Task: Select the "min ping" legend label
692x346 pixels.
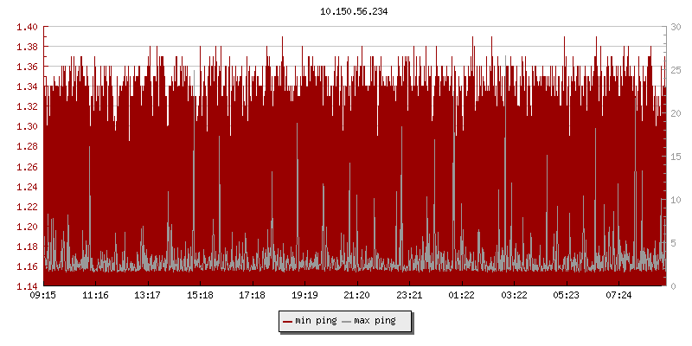Action: pyautogui.click(x=316, y=321)
